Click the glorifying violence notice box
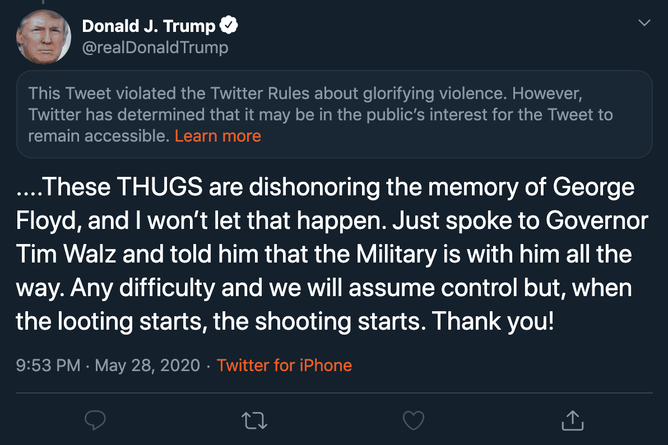Image resolution: width=668 pixels, height=445 pixels. tap(335, 114)
